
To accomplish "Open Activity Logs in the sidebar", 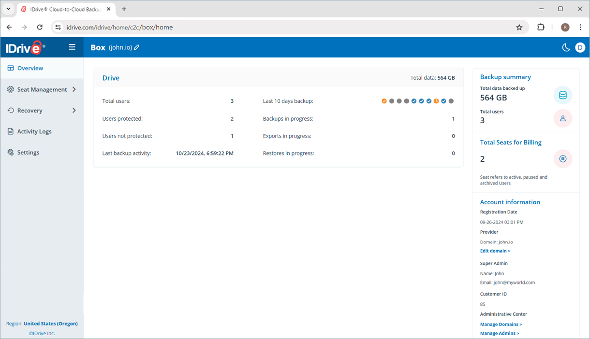I will coord(34,131).
